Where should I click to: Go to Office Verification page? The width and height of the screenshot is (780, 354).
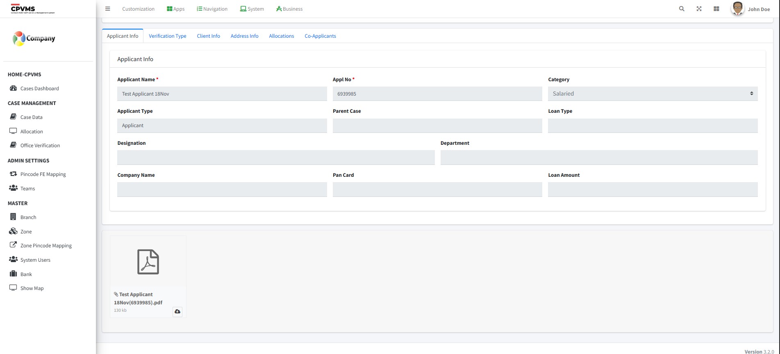[x=40, y=146]
